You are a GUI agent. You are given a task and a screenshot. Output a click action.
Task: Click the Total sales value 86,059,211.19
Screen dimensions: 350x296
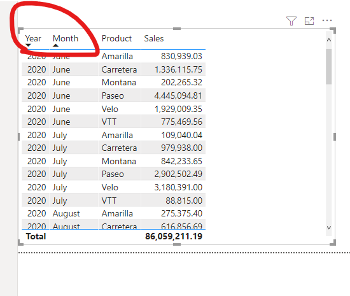point(174,237)
